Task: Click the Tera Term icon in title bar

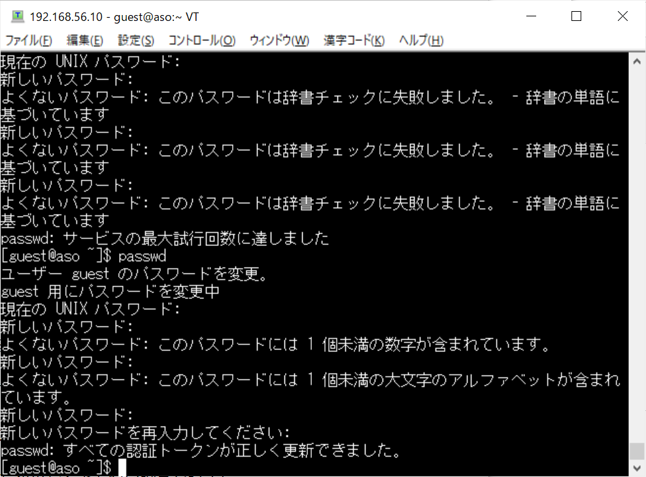Action: click(x=17, y=16)
